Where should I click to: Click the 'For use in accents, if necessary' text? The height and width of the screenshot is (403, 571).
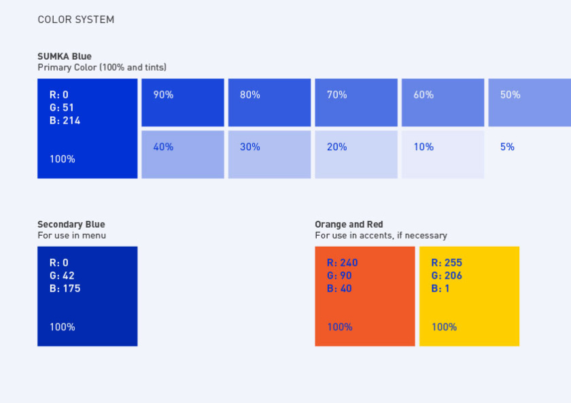(381, 235)
